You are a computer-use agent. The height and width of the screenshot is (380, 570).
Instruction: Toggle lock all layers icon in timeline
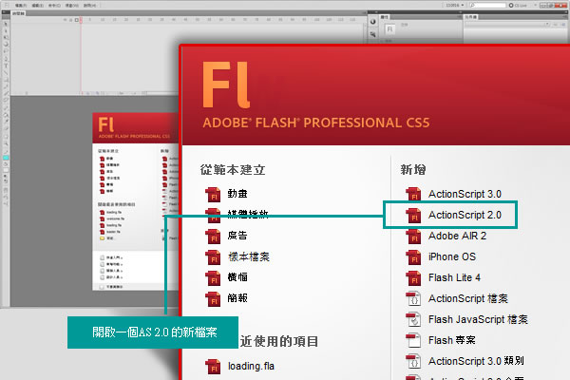(x=70, y=20)
